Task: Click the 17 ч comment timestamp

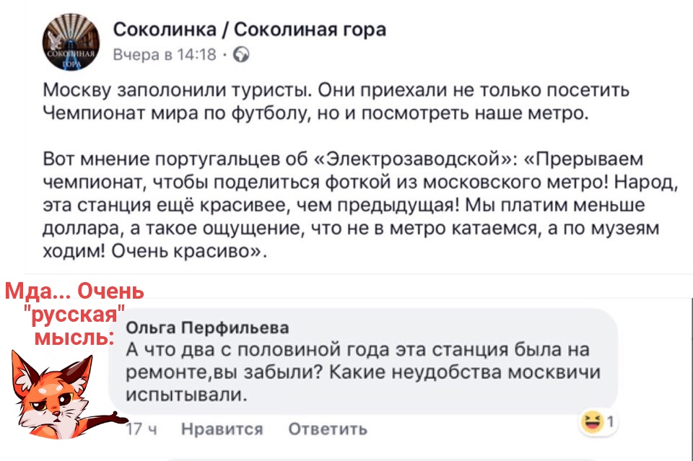Action: pyautogui.click(x=137, y=429)
